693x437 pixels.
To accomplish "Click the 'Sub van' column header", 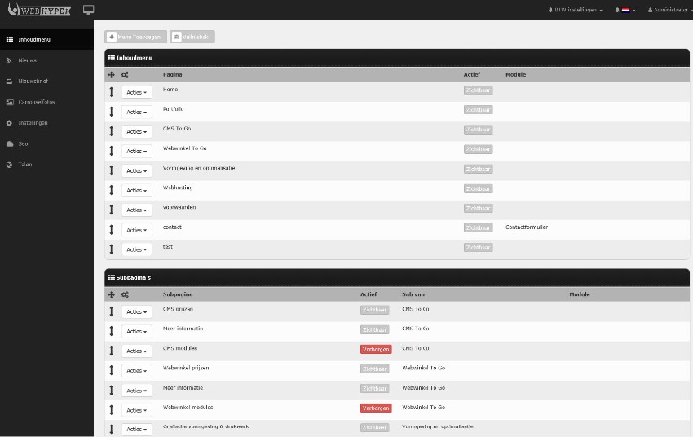I will click(413, 294).
